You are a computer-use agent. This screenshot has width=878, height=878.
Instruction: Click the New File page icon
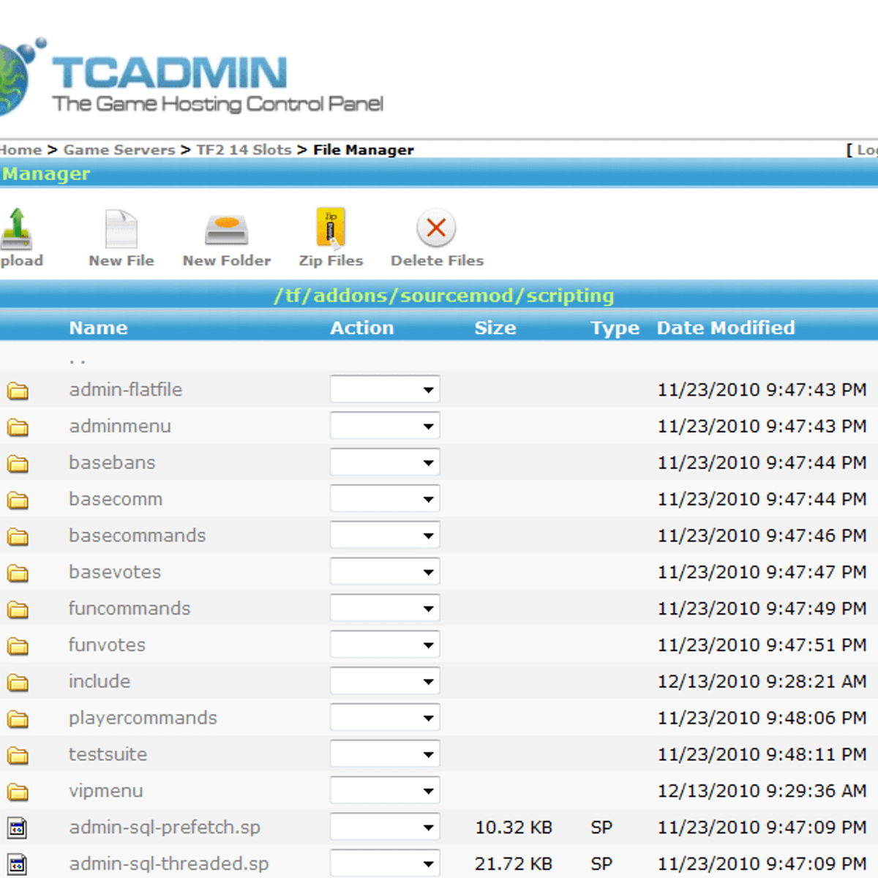121,229
